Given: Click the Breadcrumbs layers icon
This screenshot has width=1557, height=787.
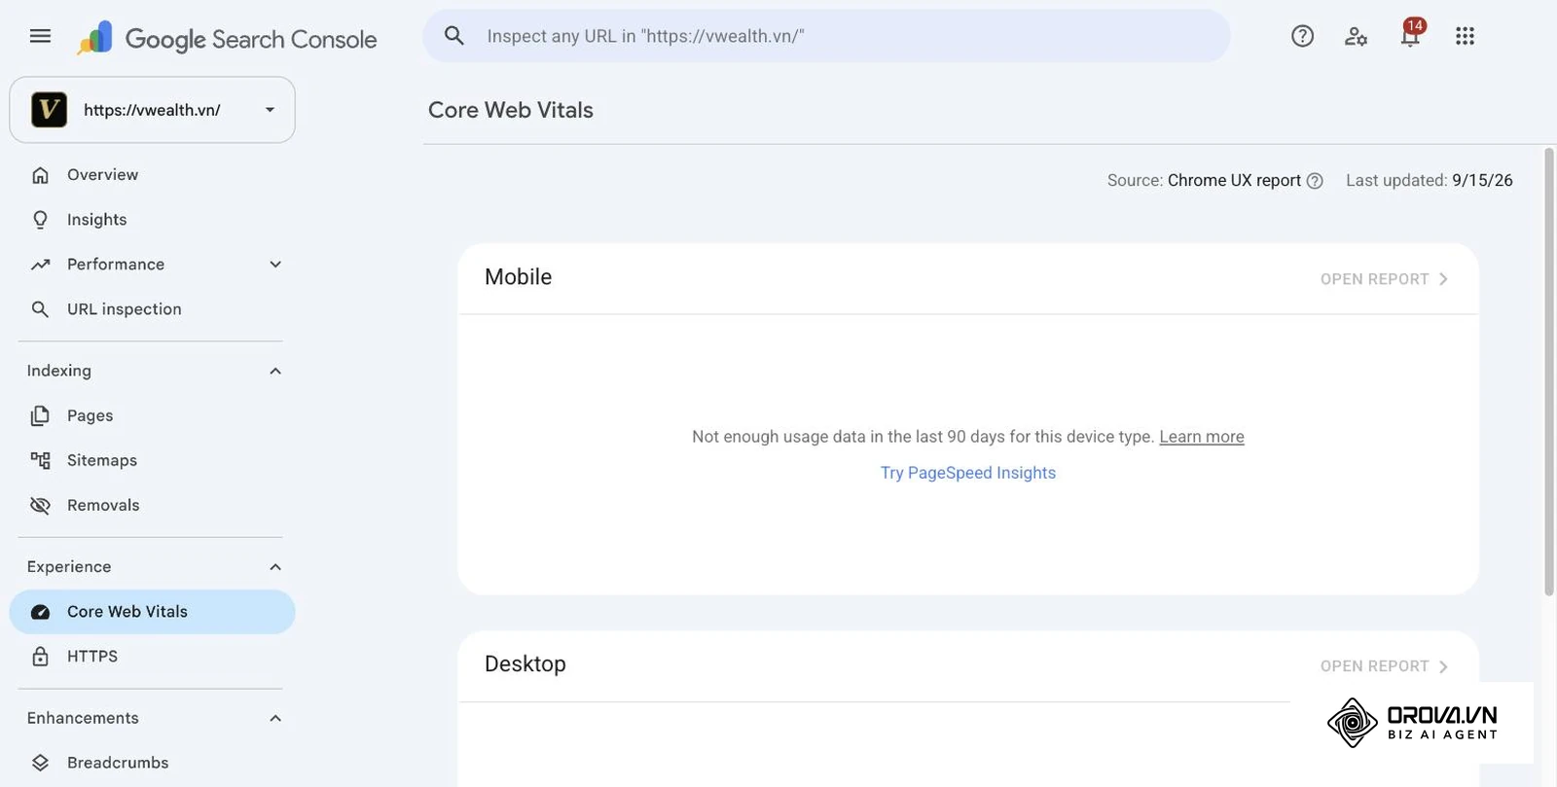Looking at the screenshot, I should click(x=40, y=763).
